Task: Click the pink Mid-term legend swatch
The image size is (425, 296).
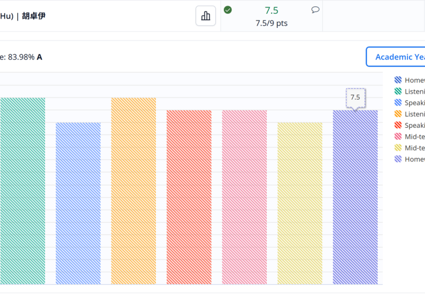Action: pos(398,136)
